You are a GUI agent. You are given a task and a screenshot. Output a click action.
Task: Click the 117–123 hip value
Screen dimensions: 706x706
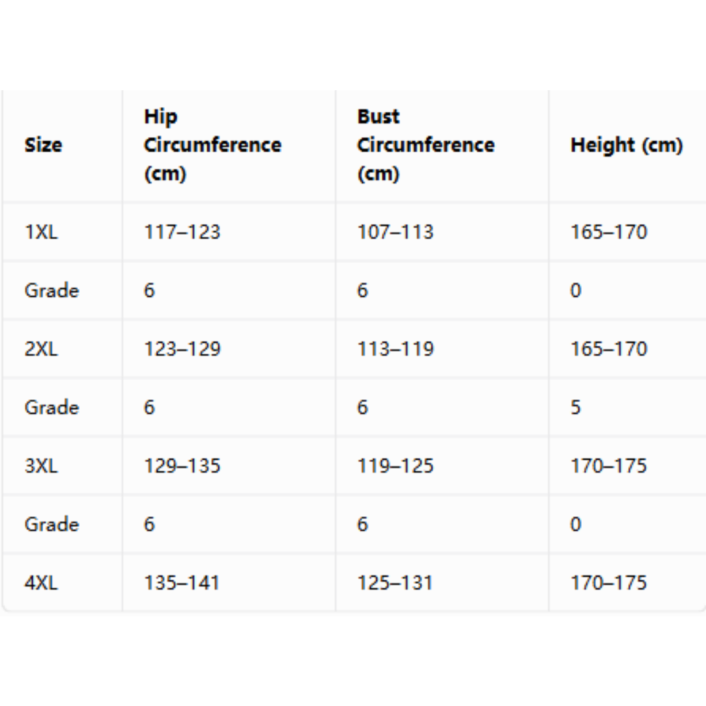[x=182, y=232]
